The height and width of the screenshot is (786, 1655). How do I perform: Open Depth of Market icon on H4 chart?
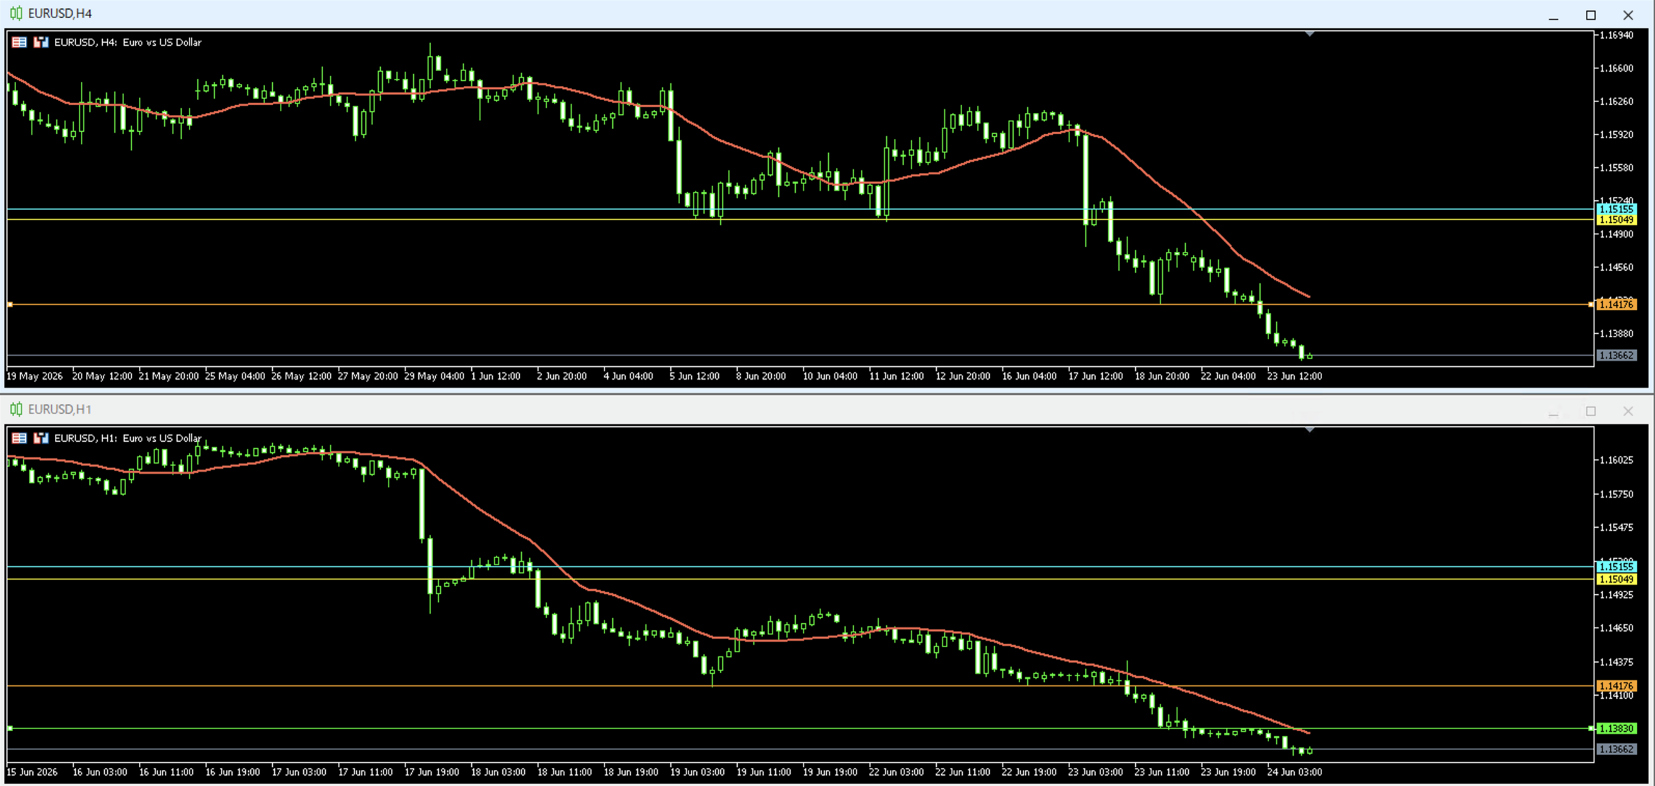pos(41,42)
